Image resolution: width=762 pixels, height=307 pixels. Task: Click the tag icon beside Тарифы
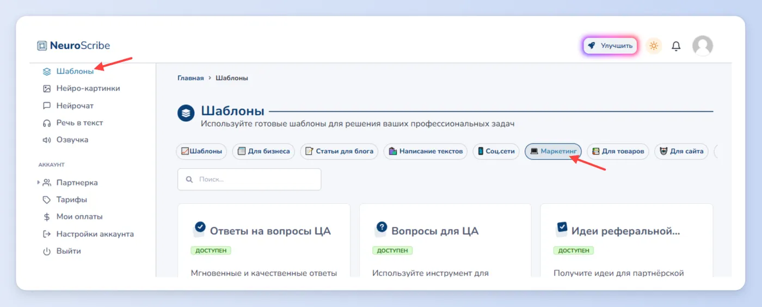pos(47,200)
